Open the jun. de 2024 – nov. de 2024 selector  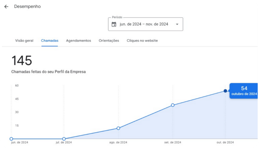(x=145, y=24)
